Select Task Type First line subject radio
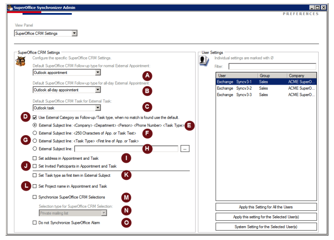334x240 pixels. [x=35, y=141]
